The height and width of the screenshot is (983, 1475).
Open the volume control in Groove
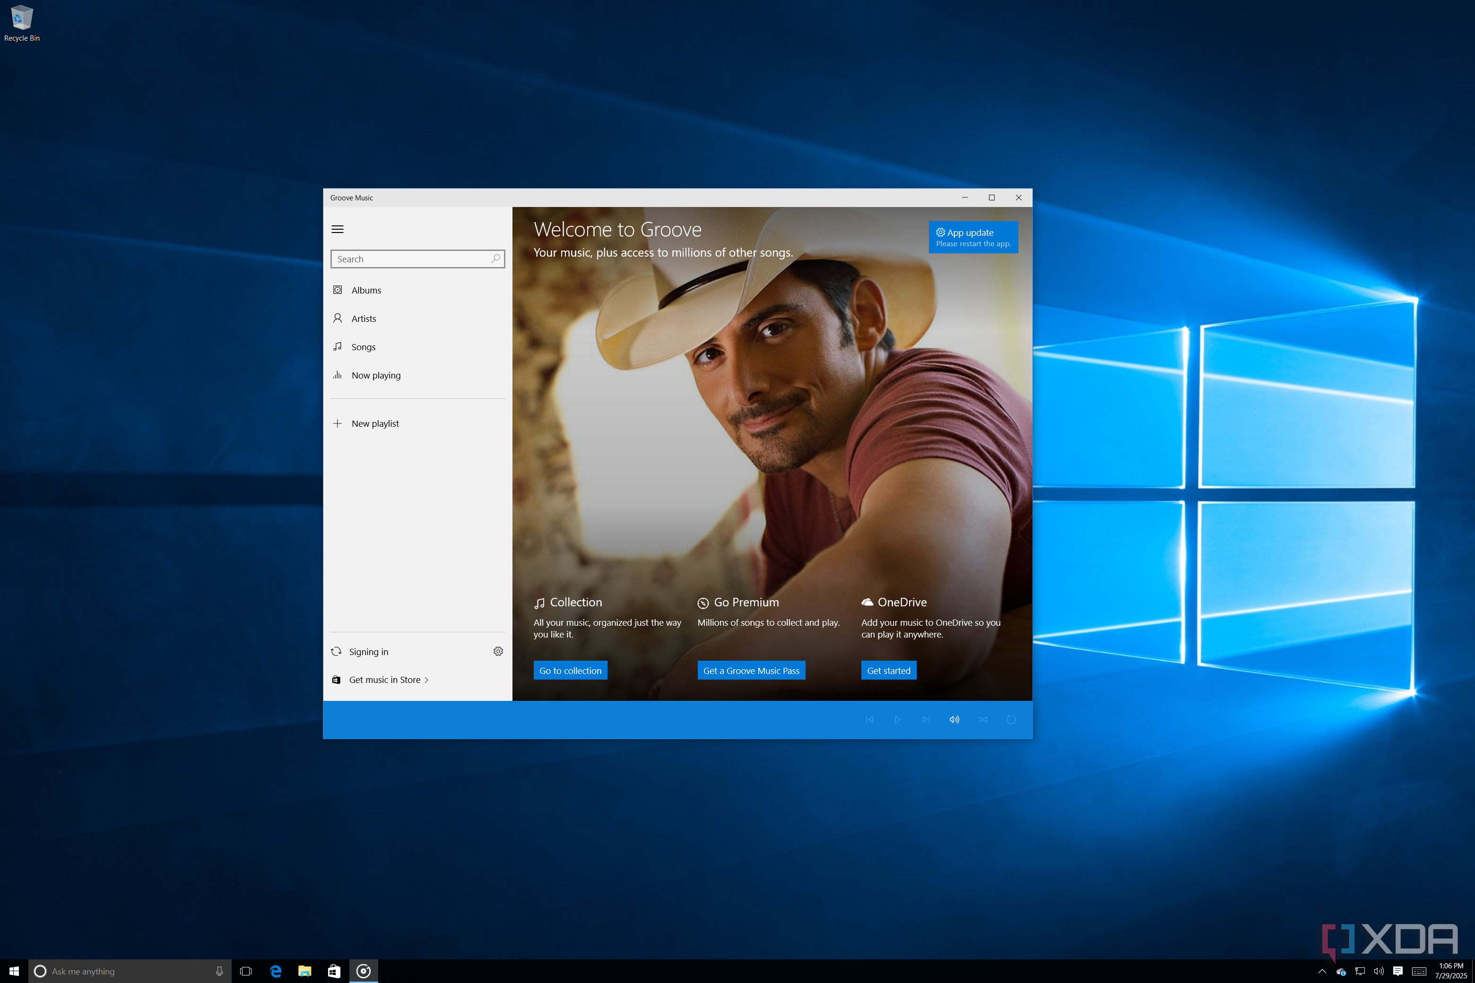coord(954,719)
